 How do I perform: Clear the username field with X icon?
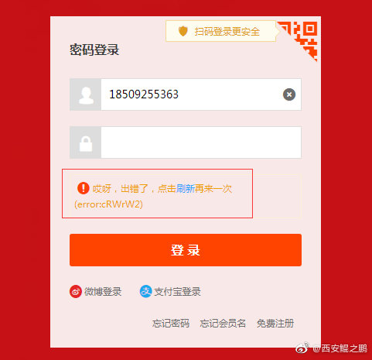point(289,94)
